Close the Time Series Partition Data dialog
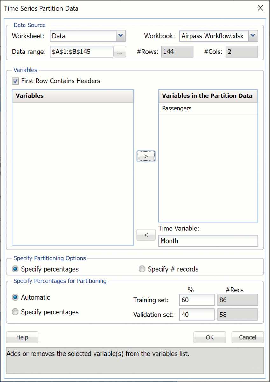This screenshot has height=382, width=271. coord(260,8)
